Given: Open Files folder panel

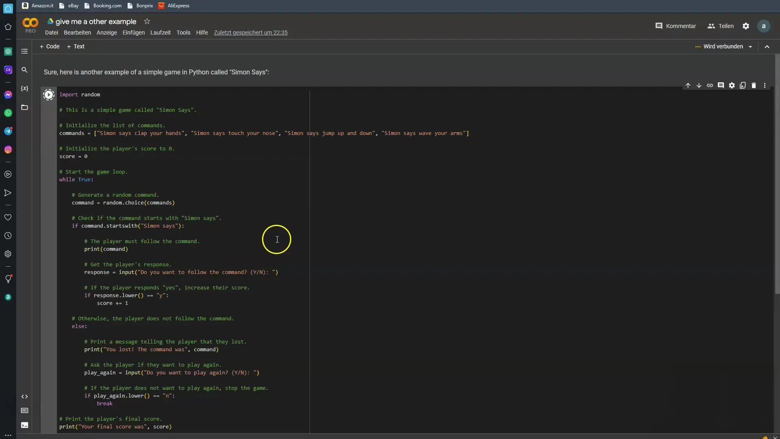Looking at the screenshot, I should click(x=24, y=107).
